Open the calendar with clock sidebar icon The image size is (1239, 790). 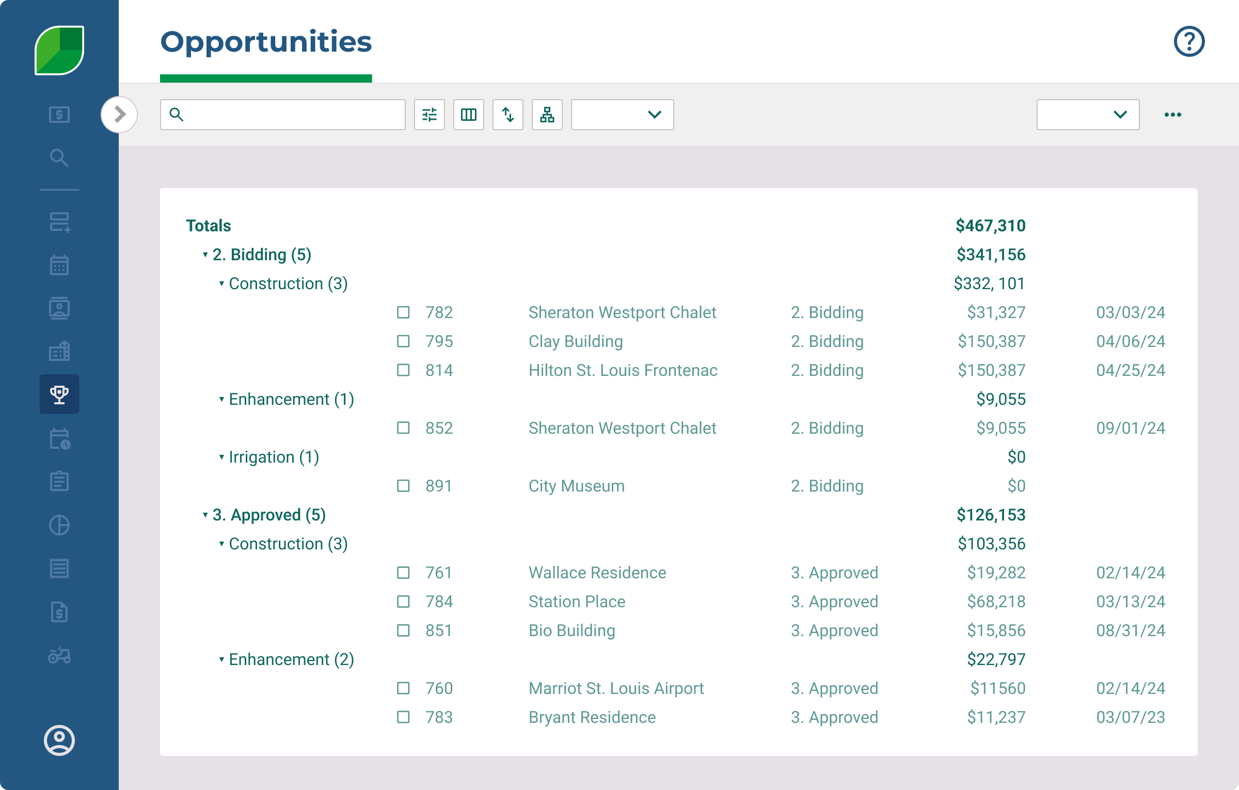60,439
